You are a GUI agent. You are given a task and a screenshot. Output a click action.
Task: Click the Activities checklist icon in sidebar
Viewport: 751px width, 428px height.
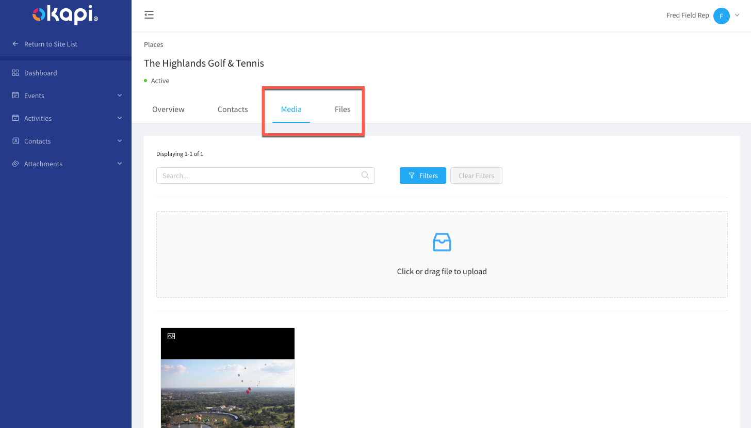(x=15, y=118)
